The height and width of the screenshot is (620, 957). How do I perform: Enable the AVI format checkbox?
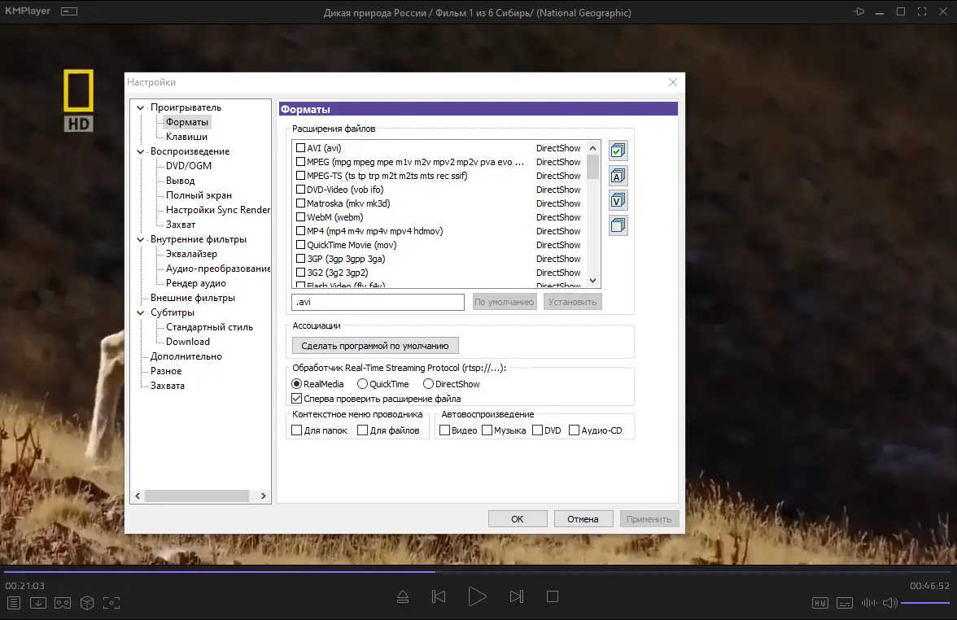click(300, 148)
